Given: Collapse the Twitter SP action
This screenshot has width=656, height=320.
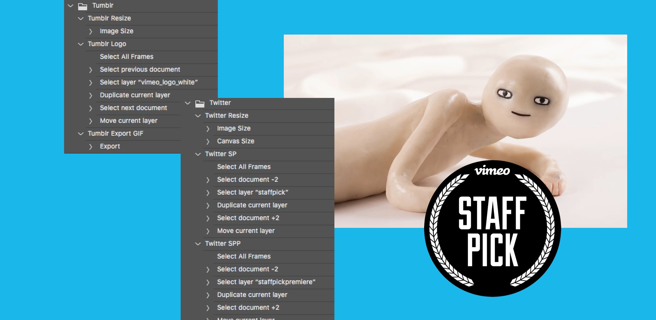Looking at the screenshot, I should point(198,154).
